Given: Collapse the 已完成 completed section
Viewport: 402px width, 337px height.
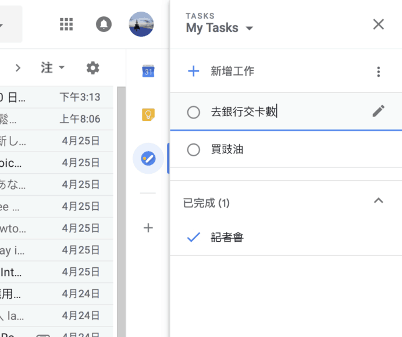Looking at the screenshot, I should 378,201.
